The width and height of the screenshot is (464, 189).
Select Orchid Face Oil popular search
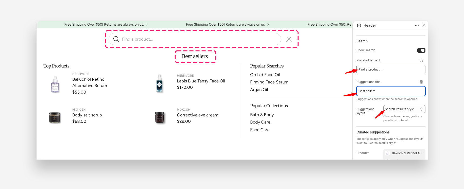point(265,75)
